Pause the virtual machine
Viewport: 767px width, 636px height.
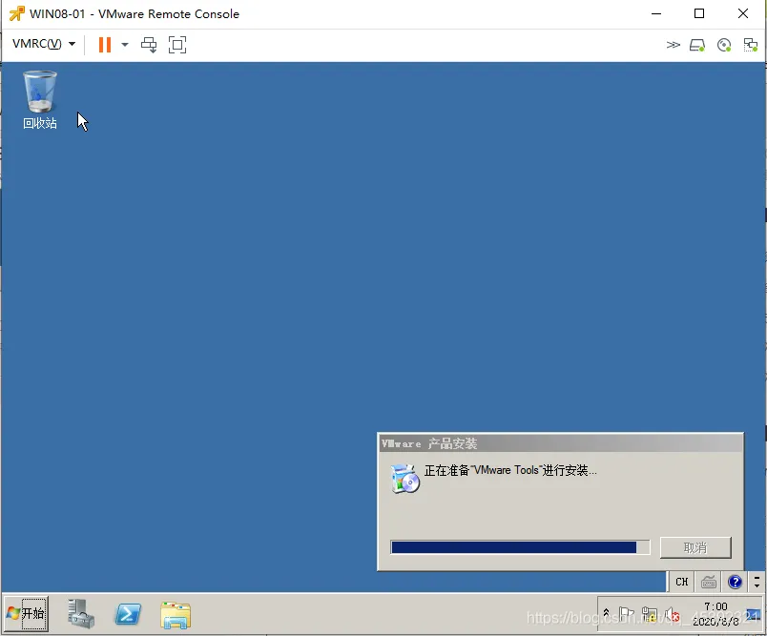pyautogui.click(x=105, y=45)
